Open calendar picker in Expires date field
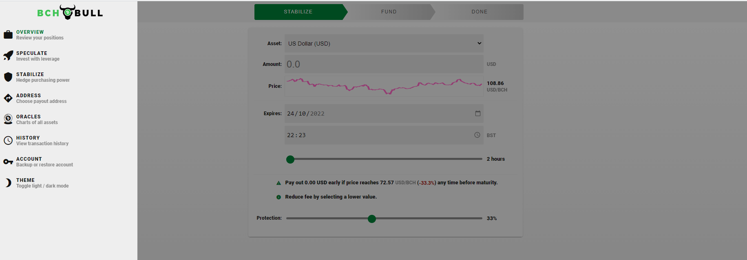Image resolution: width=747 pixels, height=260 pixels. 478,114
